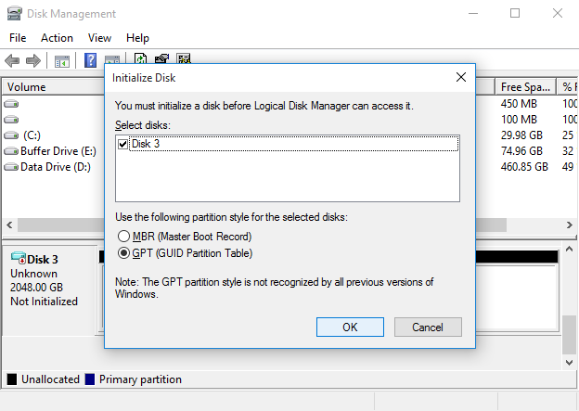This screenshot has width=579, height=411.
Task: Click the Properties toolbar icon
Action: tap(161, 60)
